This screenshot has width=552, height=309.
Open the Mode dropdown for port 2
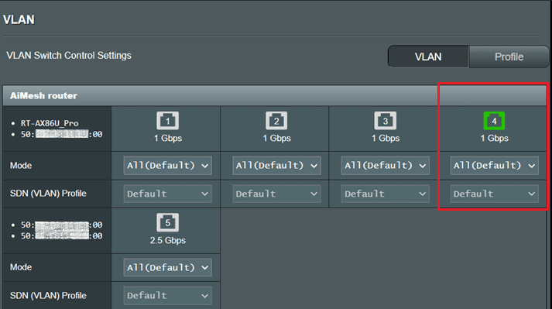coord(276,166)
